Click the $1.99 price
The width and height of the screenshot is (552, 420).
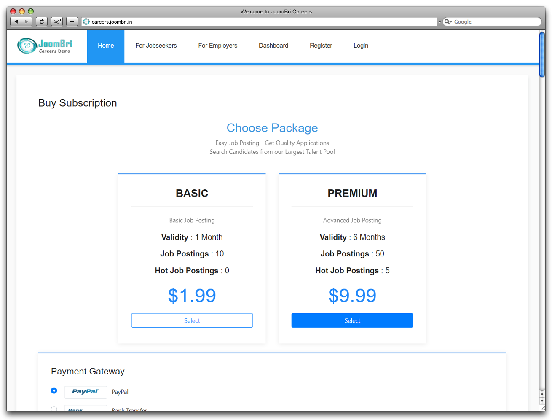(x=192, y=296)
